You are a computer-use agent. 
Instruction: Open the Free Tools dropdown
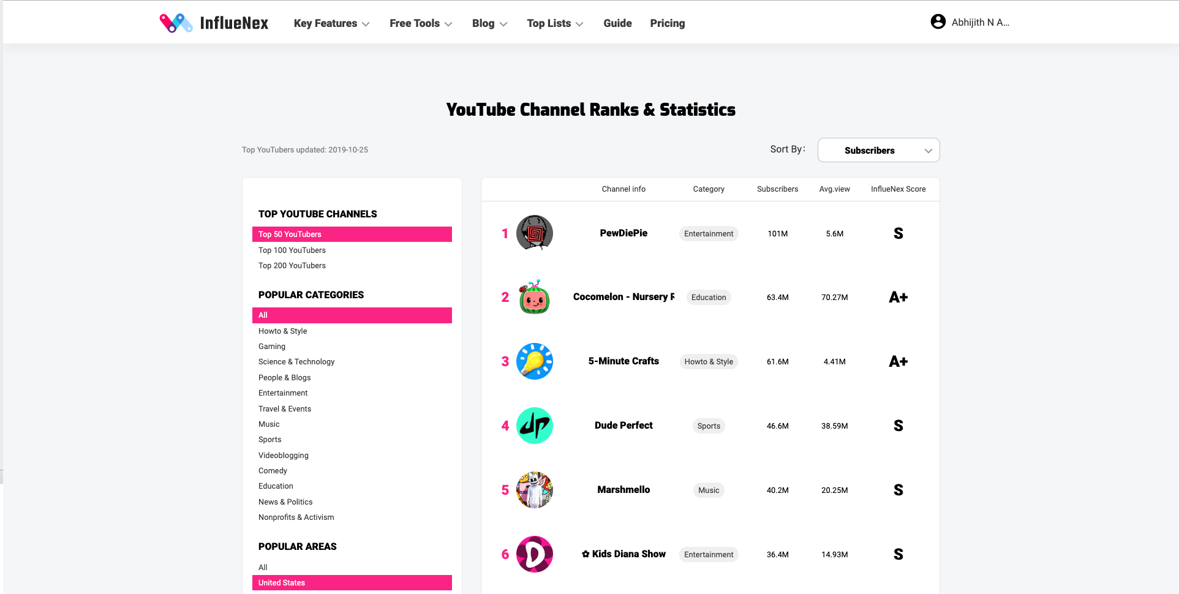tap(421, 23)
